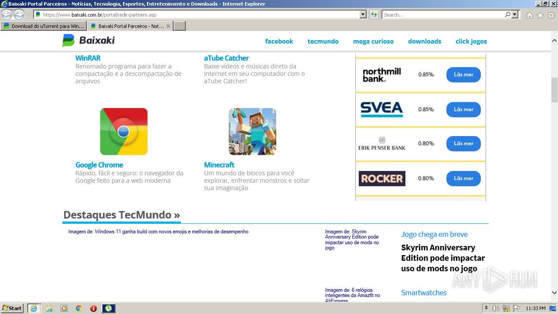The height and width of the screenshot is (314, 558).
Task: Open the Action Center flag icon
Action: 517,308
